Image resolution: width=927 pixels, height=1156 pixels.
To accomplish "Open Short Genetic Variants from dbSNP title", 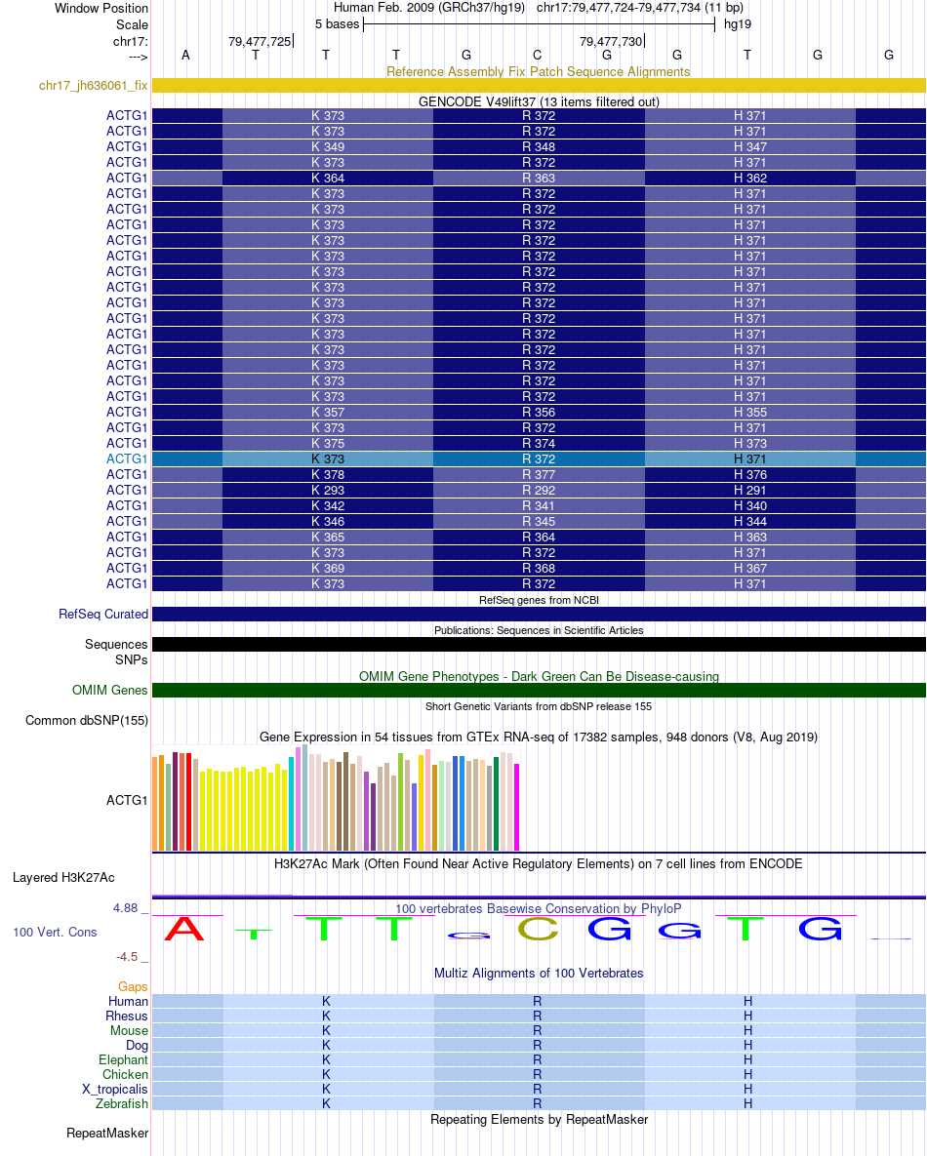I will [x=539, y=706].
